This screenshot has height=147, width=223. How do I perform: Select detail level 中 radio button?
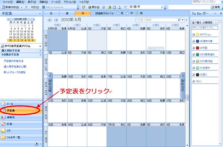point(128,13)
